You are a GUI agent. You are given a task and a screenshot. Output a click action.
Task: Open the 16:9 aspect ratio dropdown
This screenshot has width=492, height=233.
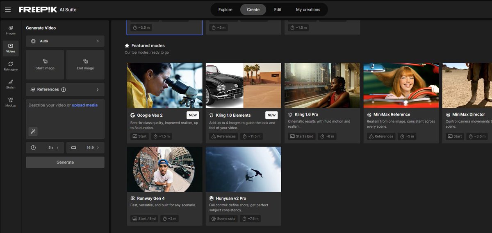coord(85,147)
